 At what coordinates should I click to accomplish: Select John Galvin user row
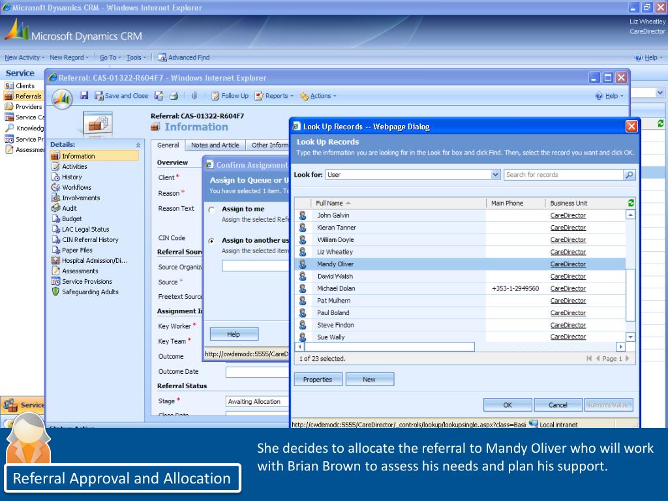[x=460, y=215]
